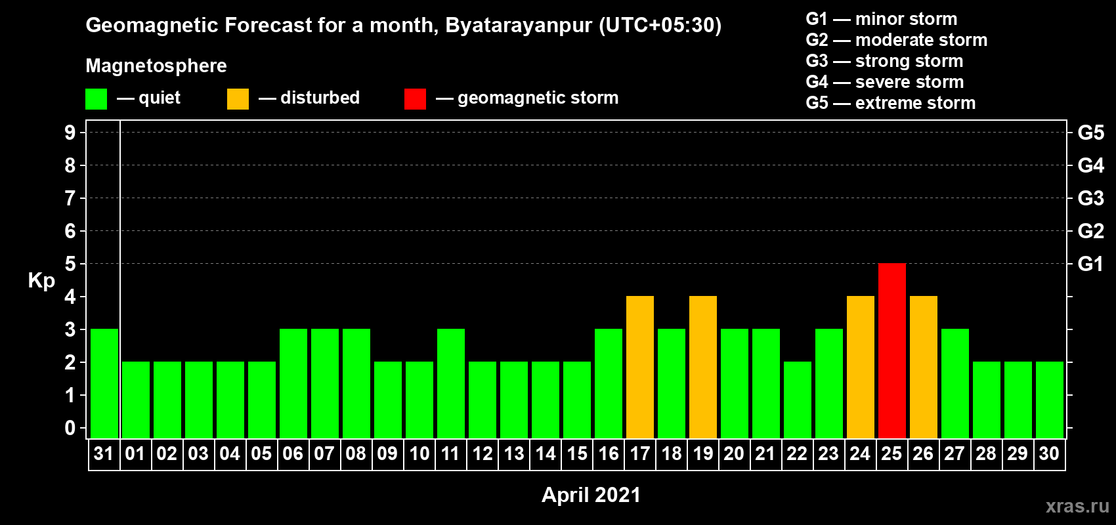Click the orange disturbed legend swatch

tap(238, 99)
